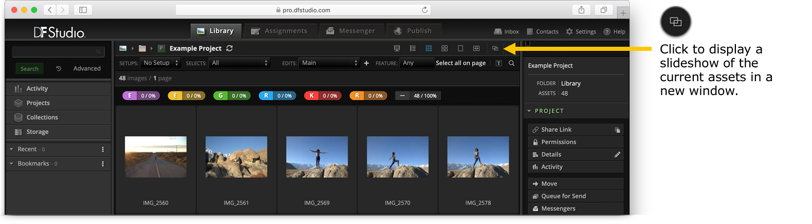Open project Permissions
Screen dimensions: 812x224
576,142
